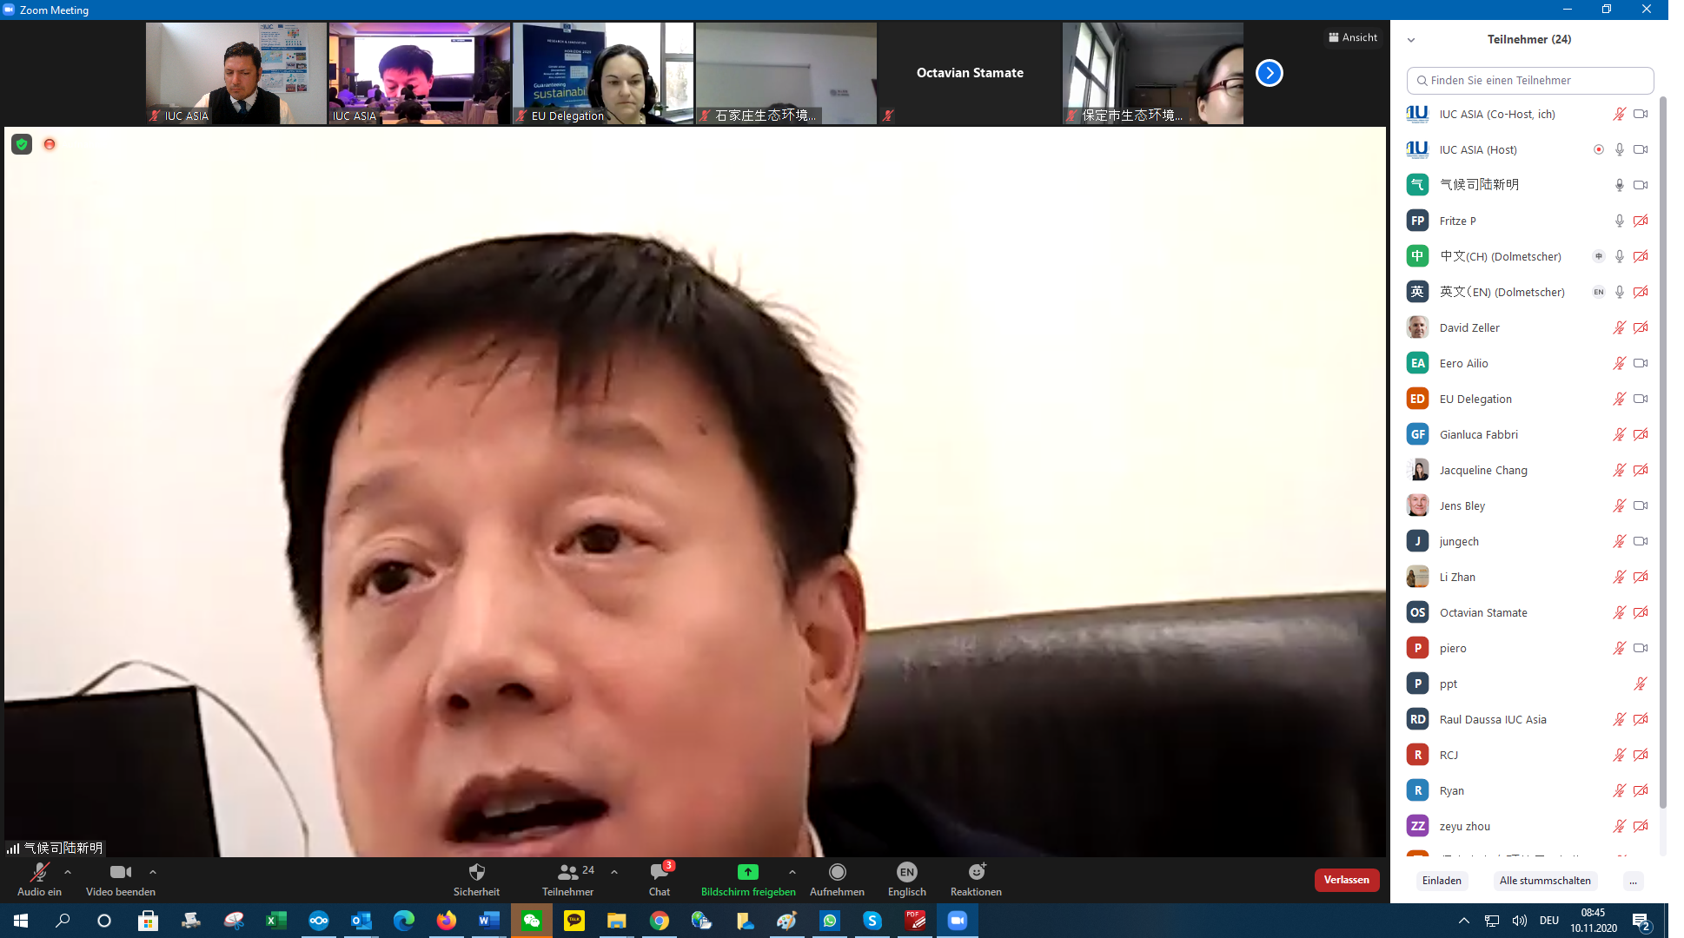Click the Bildschirm freigeben share screen icon

click(747, 872)
